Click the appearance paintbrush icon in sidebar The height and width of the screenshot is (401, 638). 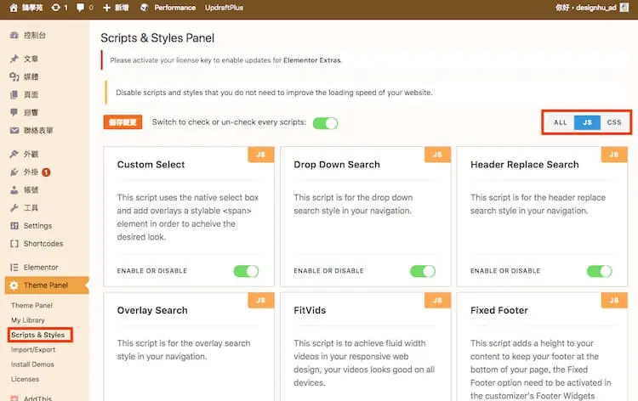pos(14,154)
